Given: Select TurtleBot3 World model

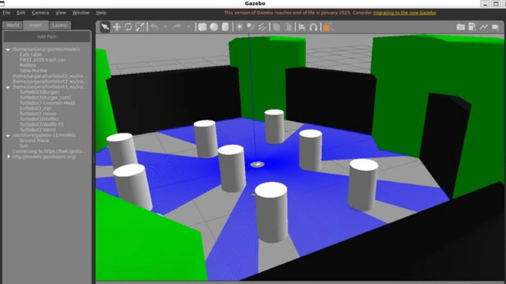Looking at the screenshot, I should (x=38, y=130).
